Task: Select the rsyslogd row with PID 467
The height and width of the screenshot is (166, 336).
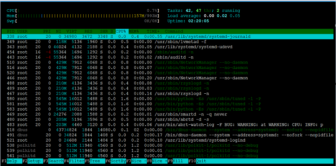Action: click(x=168, y=93)
